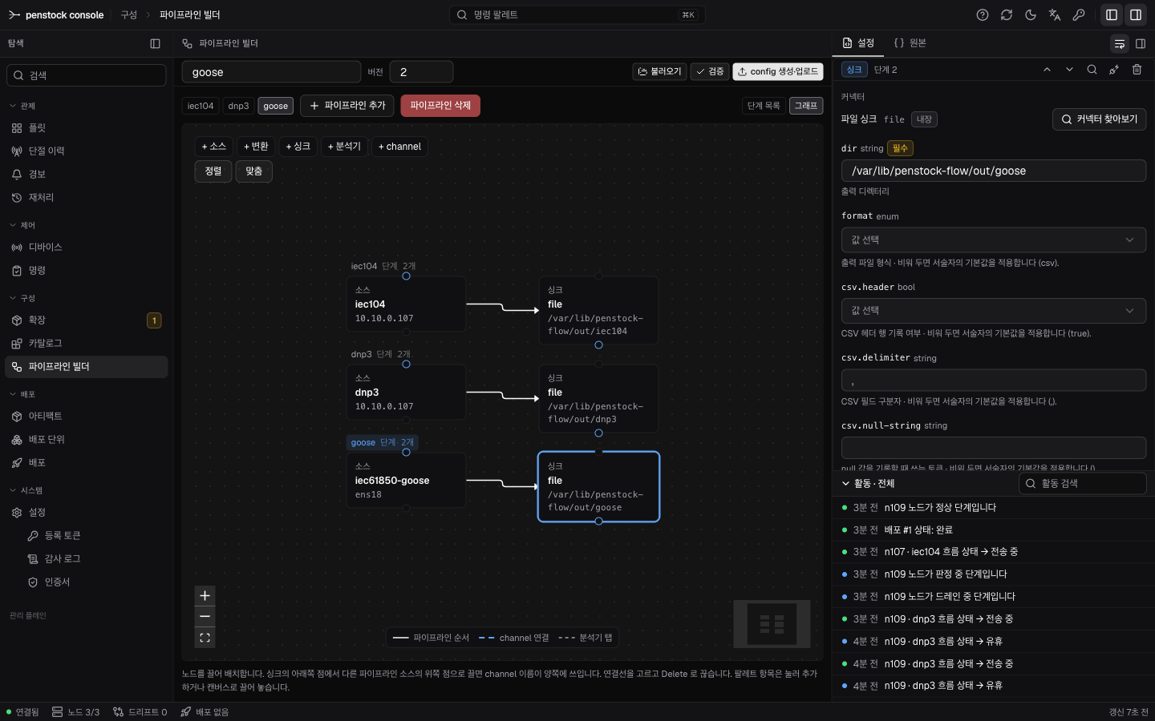Click the plug disconnect icon for 단계 2

[1114, 70]
